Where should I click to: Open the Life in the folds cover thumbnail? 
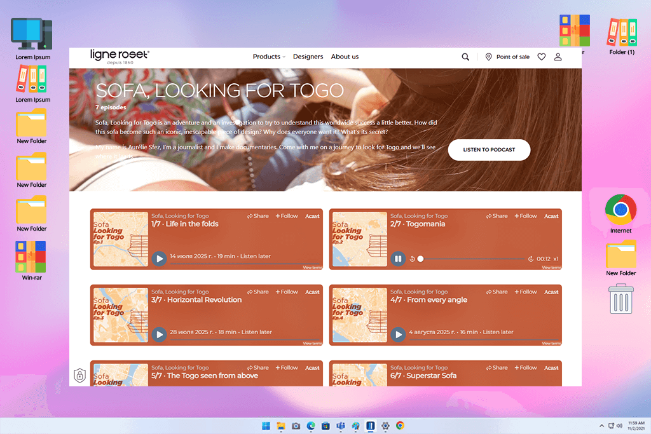pos(120,240)
